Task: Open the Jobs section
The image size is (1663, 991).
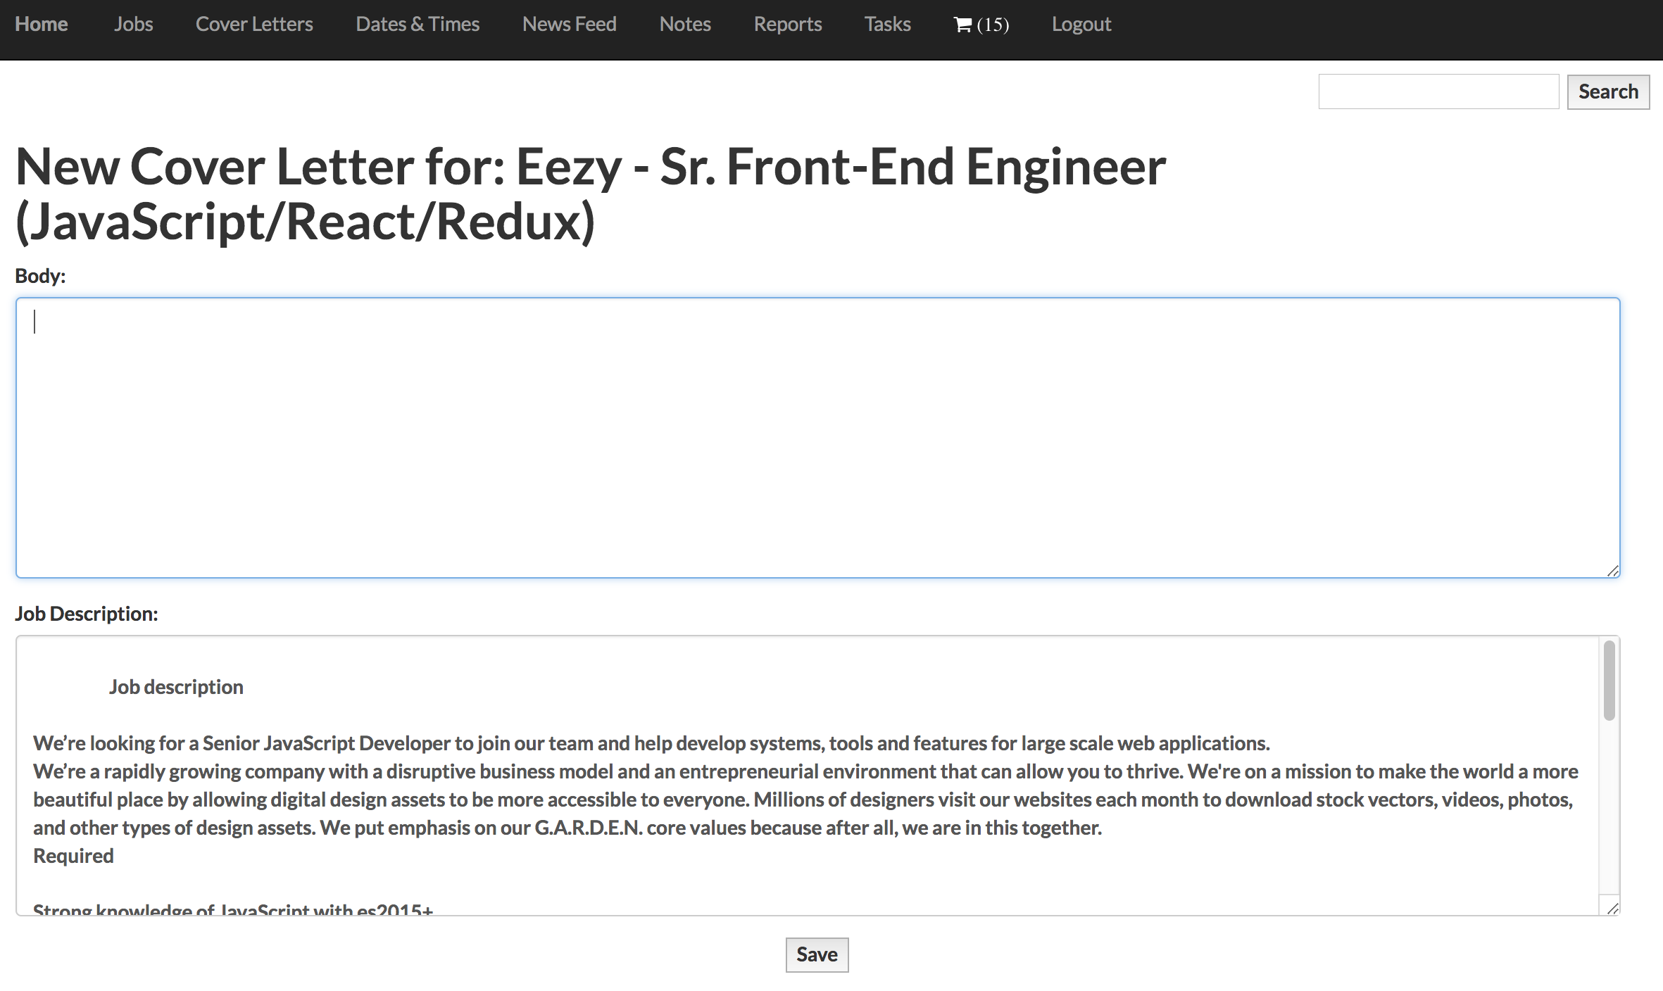Action: pos(133,25)
